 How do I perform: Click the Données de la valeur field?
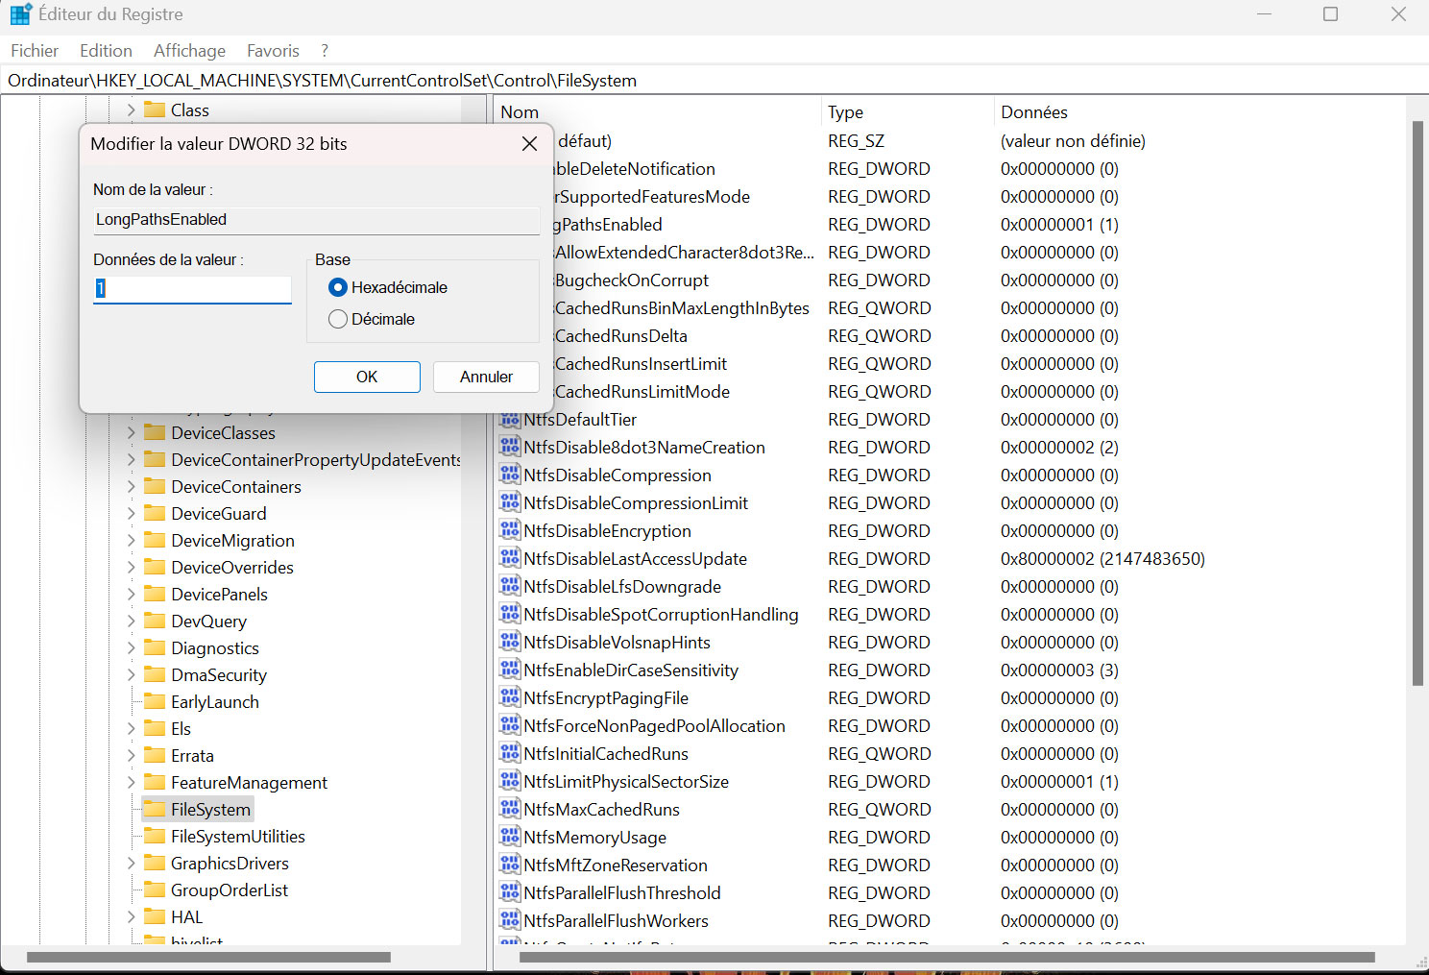tap(192, 289)
